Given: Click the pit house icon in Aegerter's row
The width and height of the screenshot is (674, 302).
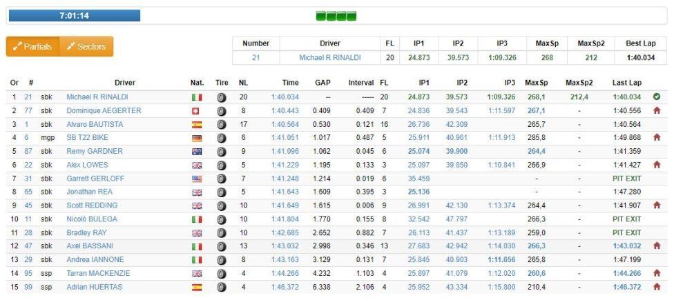Looking at the screenshot, I should [x=656, y=111].
